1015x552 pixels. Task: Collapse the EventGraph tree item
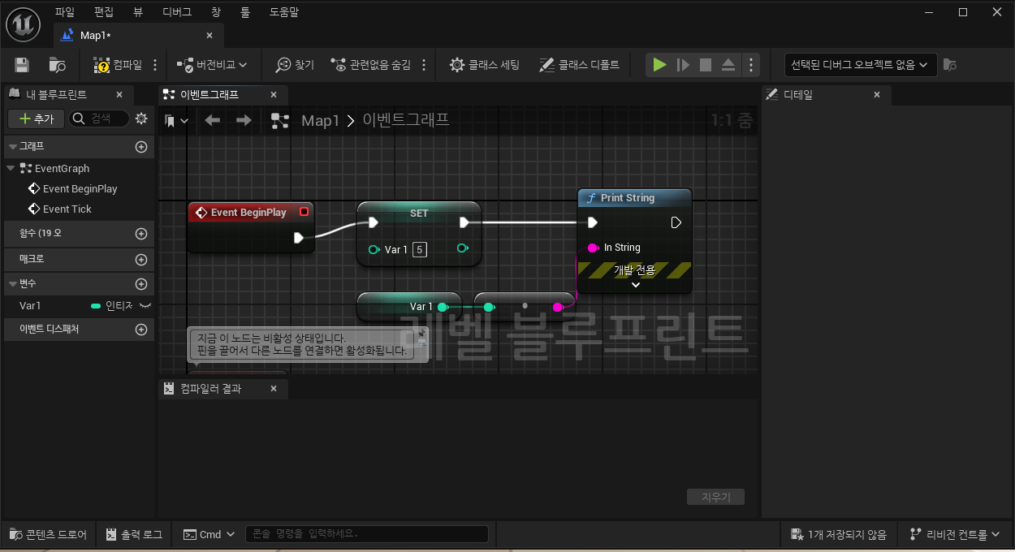click(11, 168)
